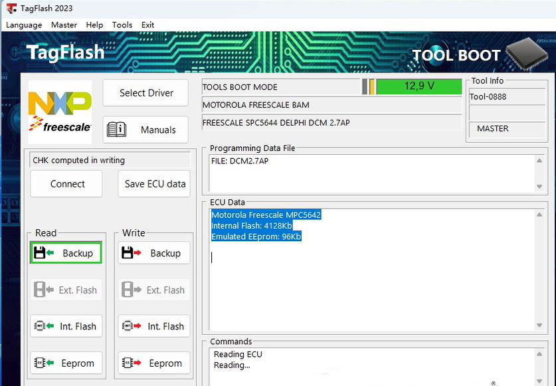Click the Write Ext. Flash icon
The height and width of the screenshot is (386, 556).
point(132,290)
